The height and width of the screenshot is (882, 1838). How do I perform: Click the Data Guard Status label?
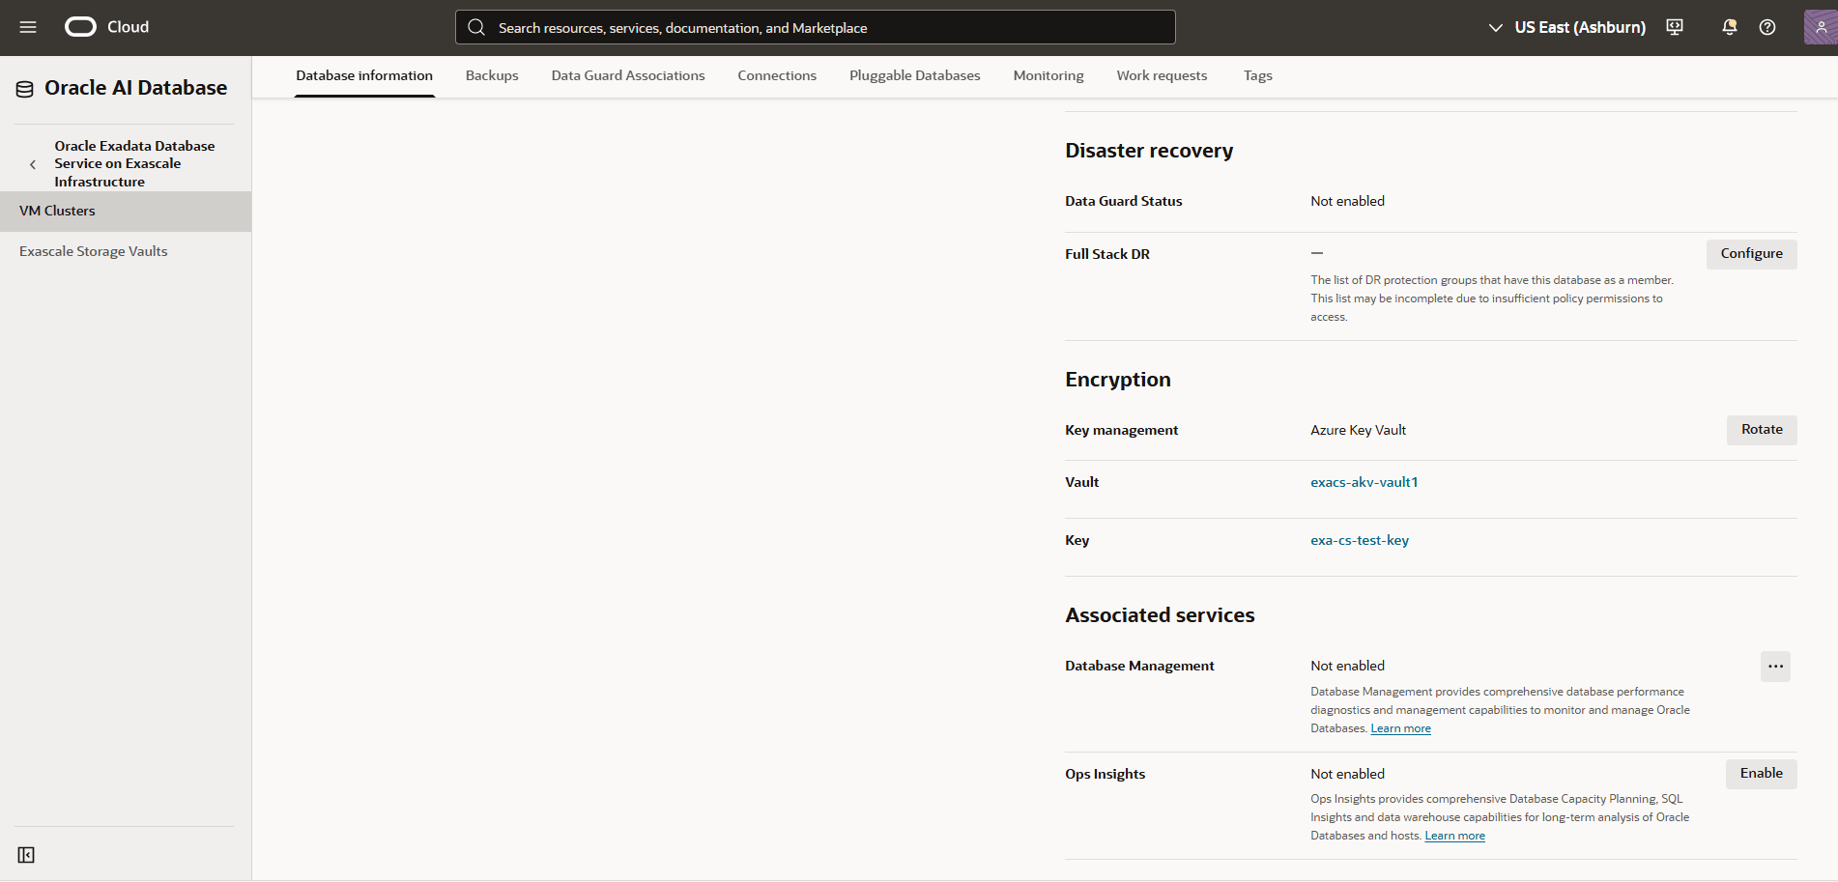(x=1123, y=201)
